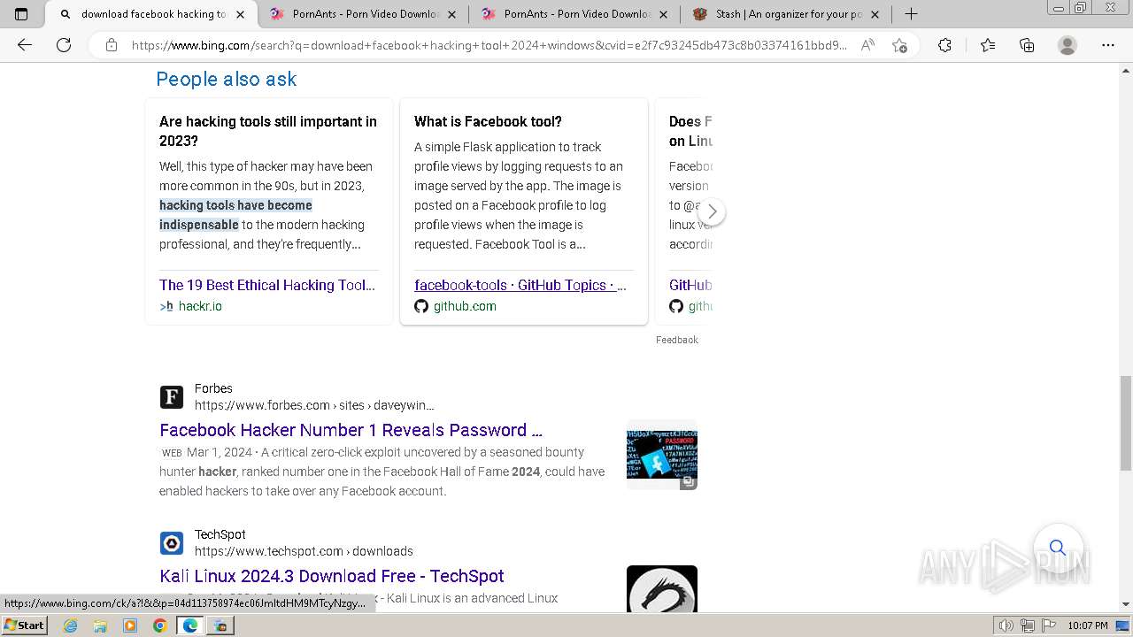The width and height of the screenshot is (1133, 637).
Task: Open Are hacking tools still important question
Action: click(x=268, y=131)
